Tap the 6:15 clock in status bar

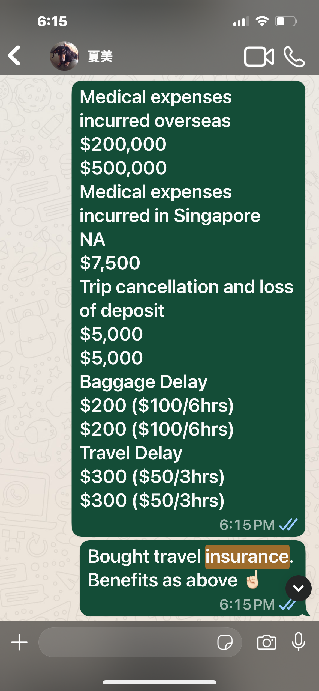[52, 21]
